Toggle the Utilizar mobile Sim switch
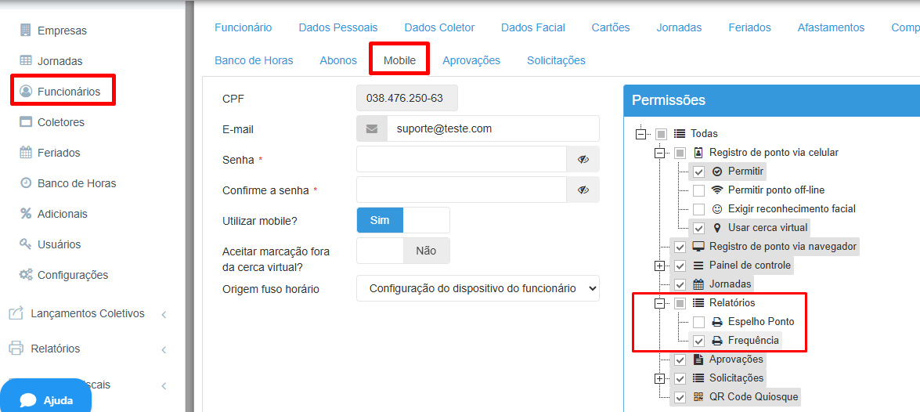This screenshot has height=412, width=920. click(x=402, y=220)
